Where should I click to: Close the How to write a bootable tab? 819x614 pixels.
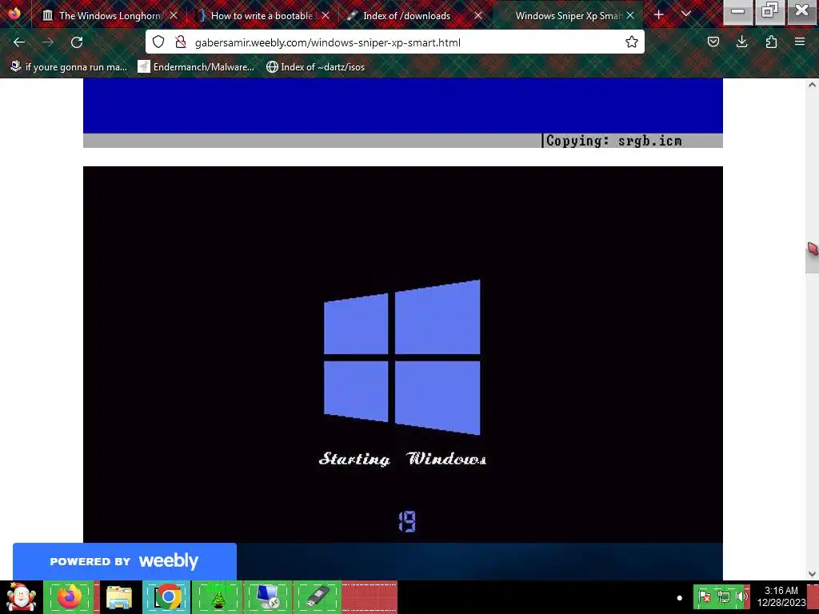[x=326, y=16]
